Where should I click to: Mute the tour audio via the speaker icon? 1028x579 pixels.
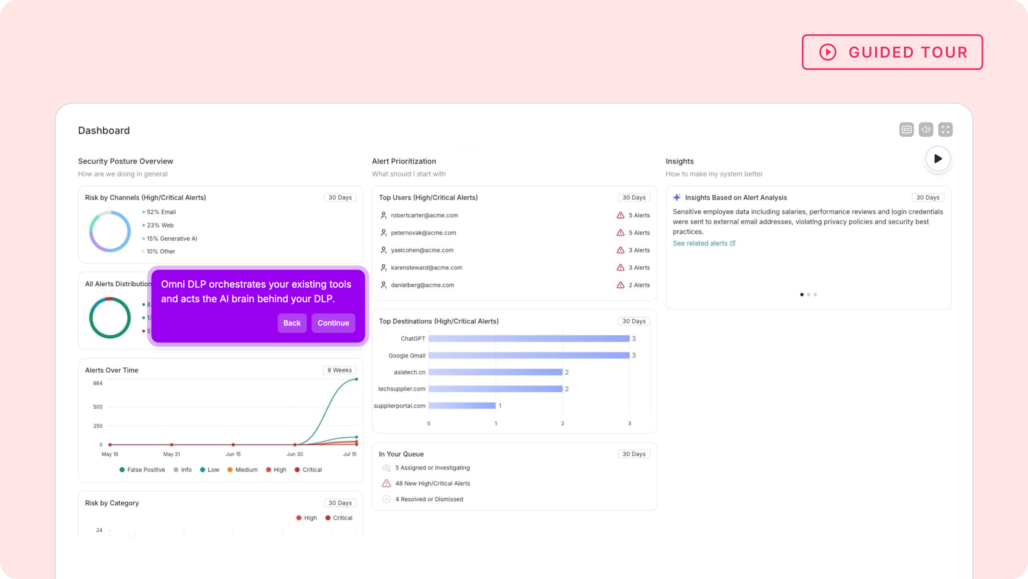[x=926, y=129]
